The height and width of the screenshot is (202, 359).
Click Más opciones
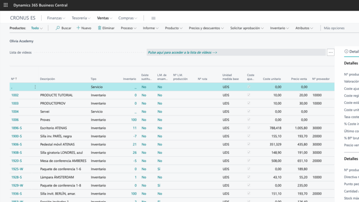pyautogui.click(x=334, y=28)
